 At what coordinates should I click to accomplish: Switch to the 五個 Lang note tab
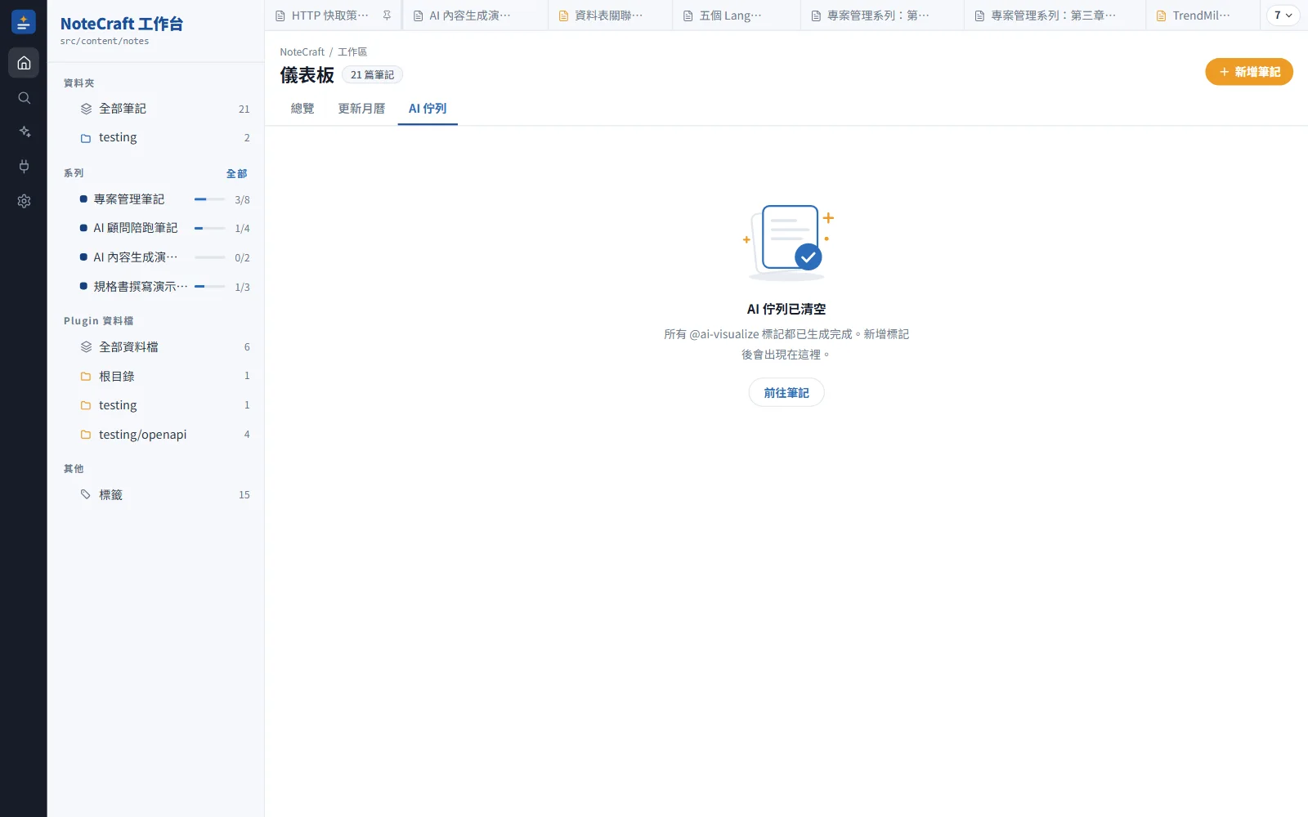[x=736, y=16]
